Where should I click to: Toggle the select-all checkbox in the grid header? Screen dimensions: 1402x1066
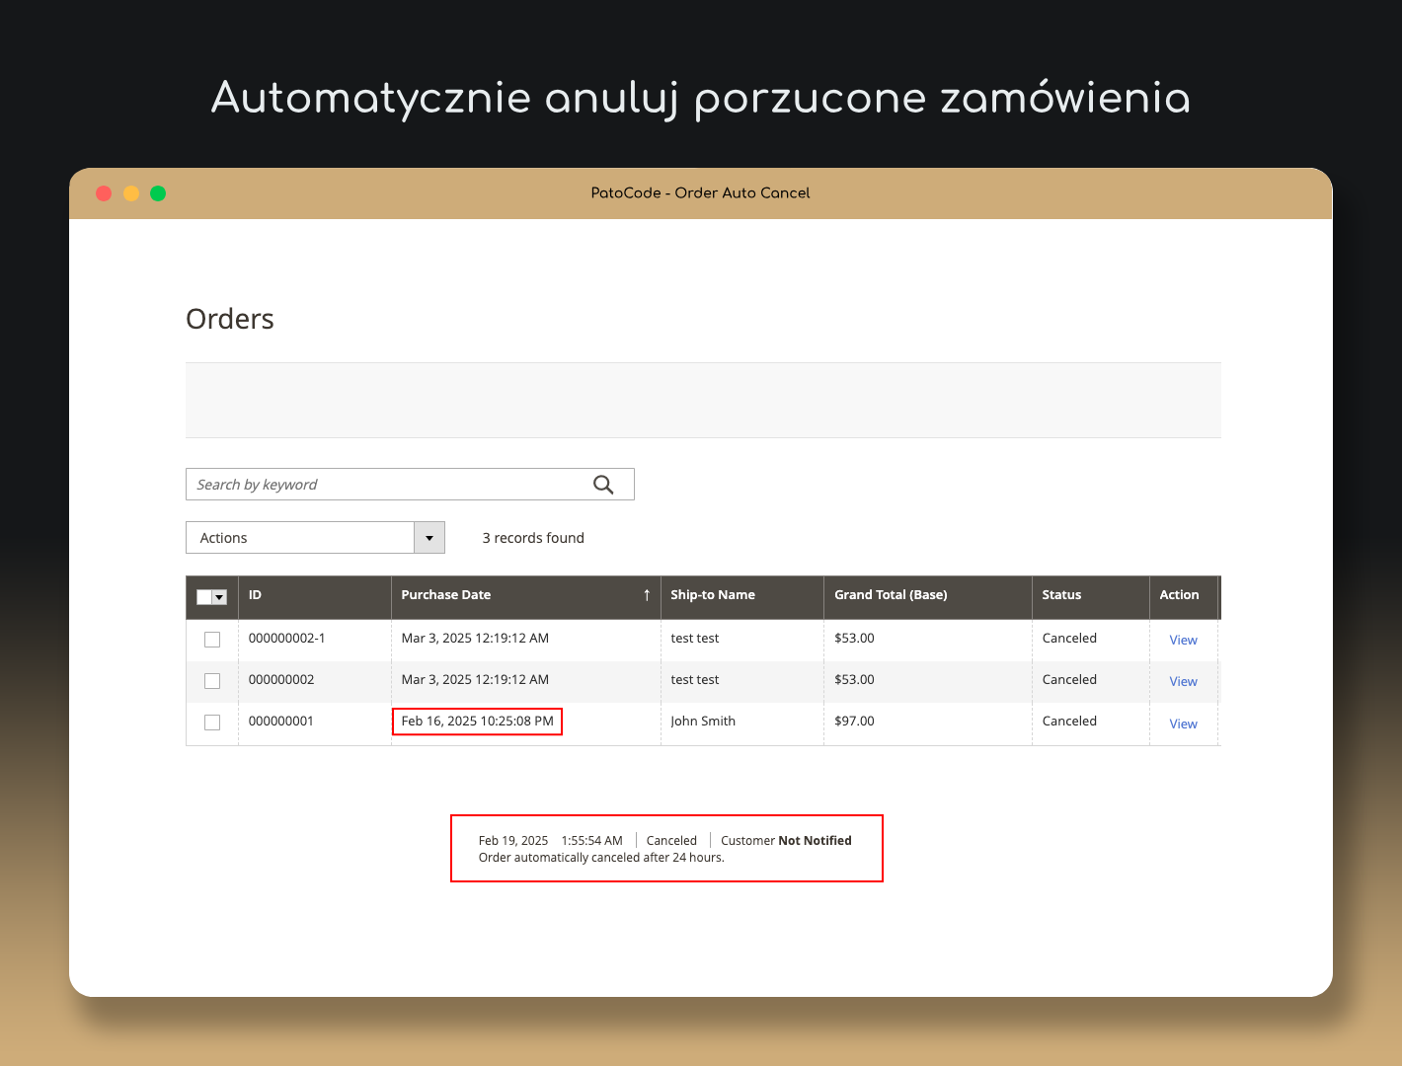[x=206, y=596]
